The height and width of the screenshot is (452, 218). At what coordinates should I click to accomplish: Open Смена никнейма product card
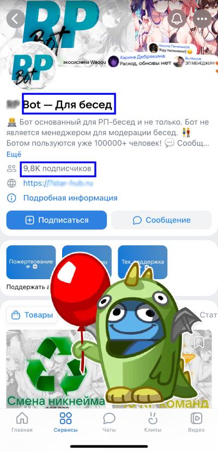click(56, 369)
